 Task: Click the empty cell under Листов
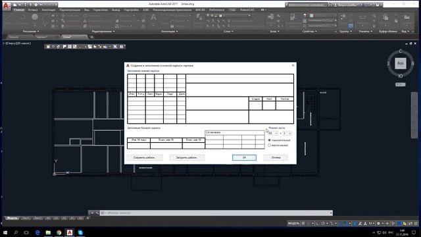285,105
